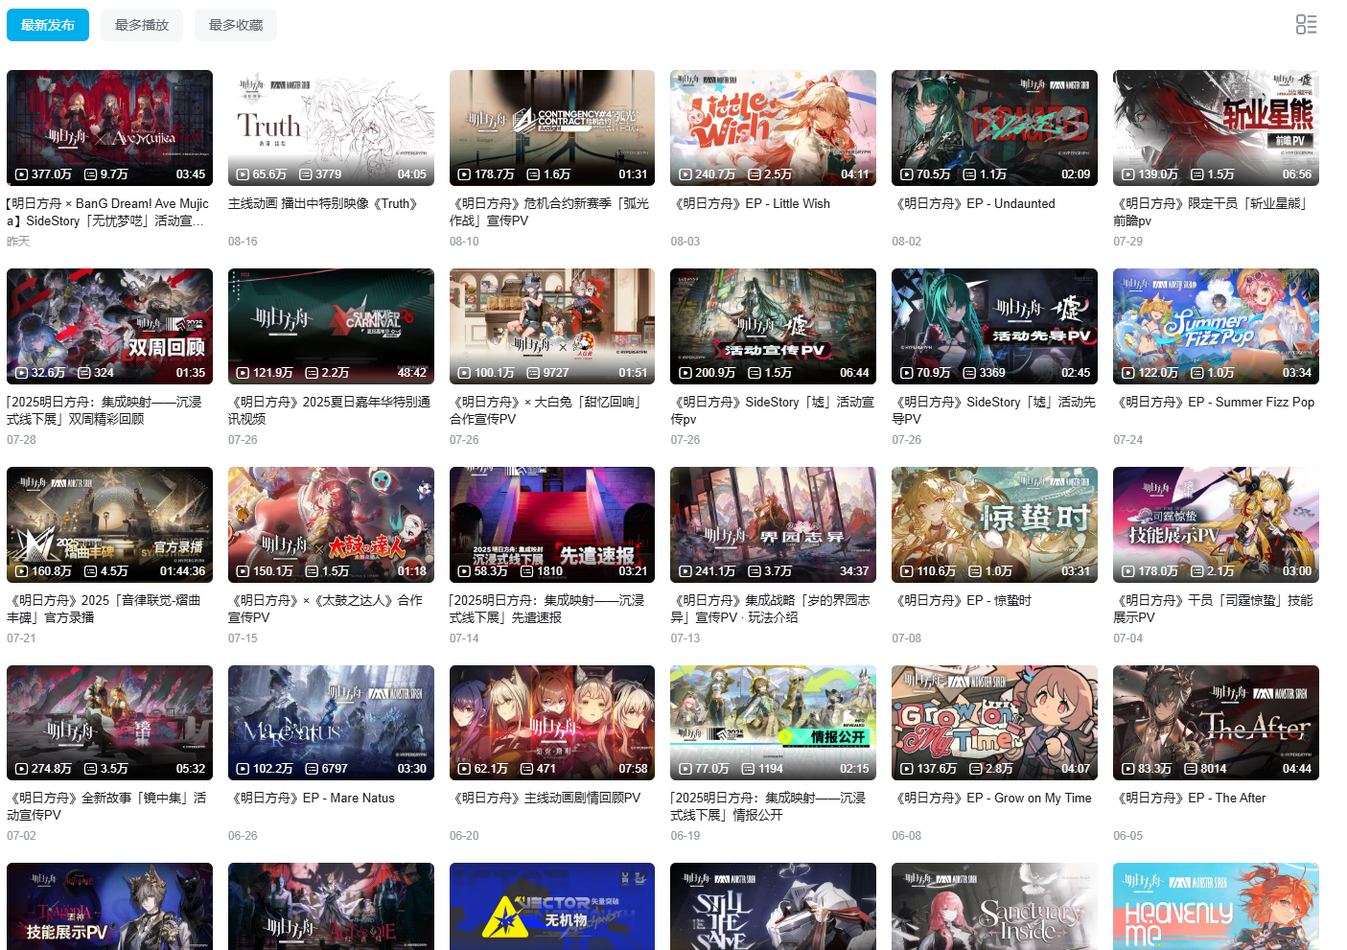Open the「墟」活动先导PV thumbnail
This screenshot has width=1347, height=950.
[994, 326]
